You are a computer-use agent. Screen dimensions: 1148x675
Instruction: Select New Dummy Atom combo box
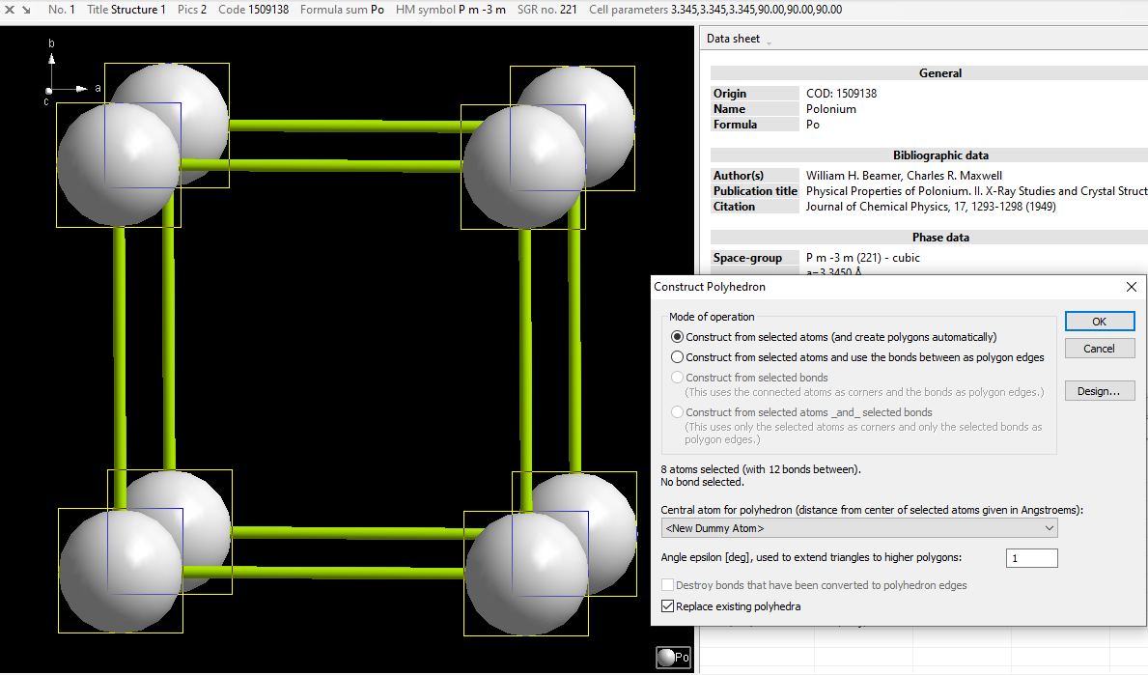click(859, 527)
